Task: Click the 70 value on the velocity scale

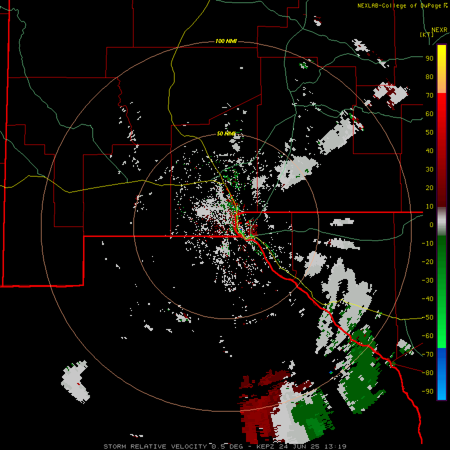Action: point(429,95)
